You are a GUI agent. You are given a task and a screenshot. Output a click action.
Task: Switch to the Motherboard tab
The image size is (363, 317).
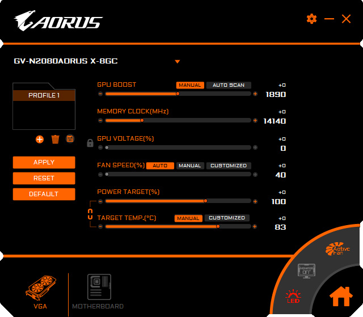(x=98, y=291)
